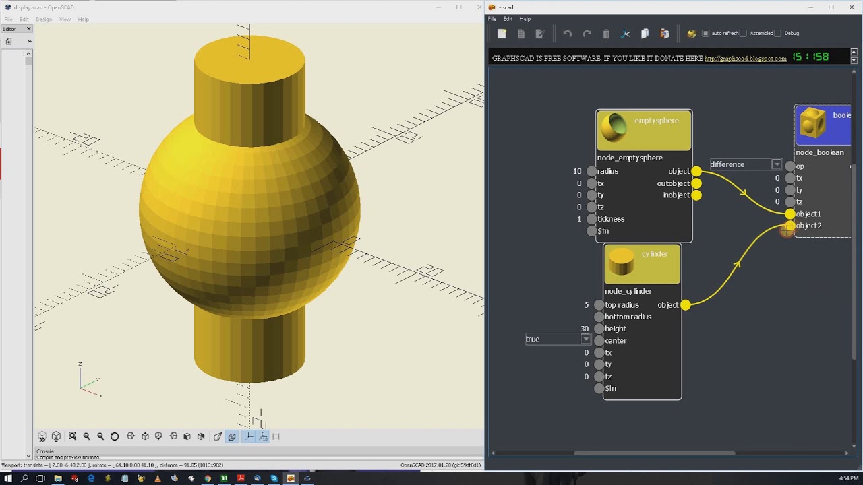Click the emptysphere outobject output port

[x=696, y=183]
